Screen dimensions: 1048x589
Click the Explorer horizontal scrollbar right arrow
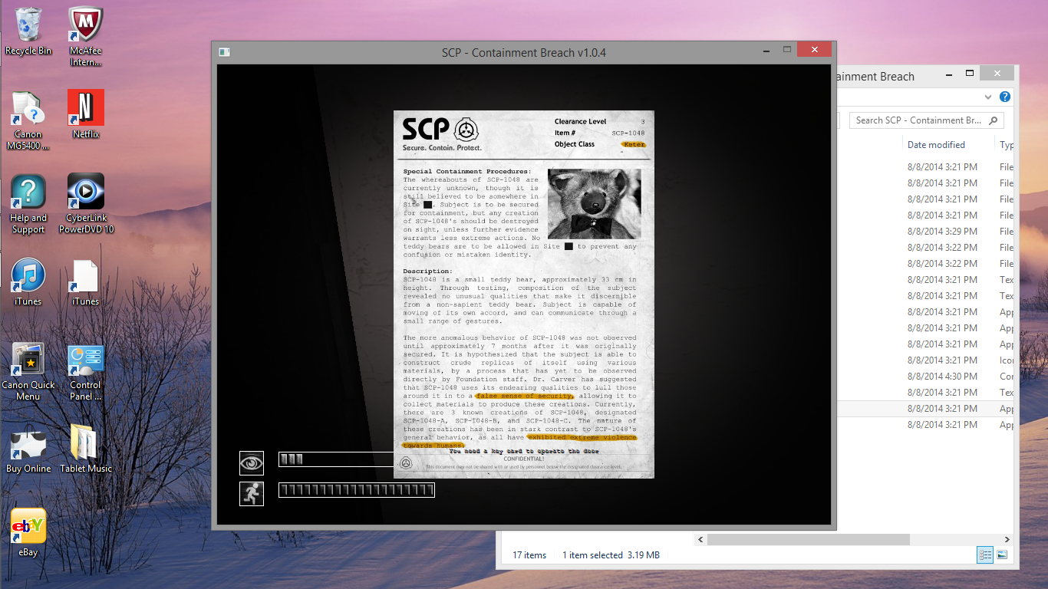pyautogui.click(x=1009, y=540)
